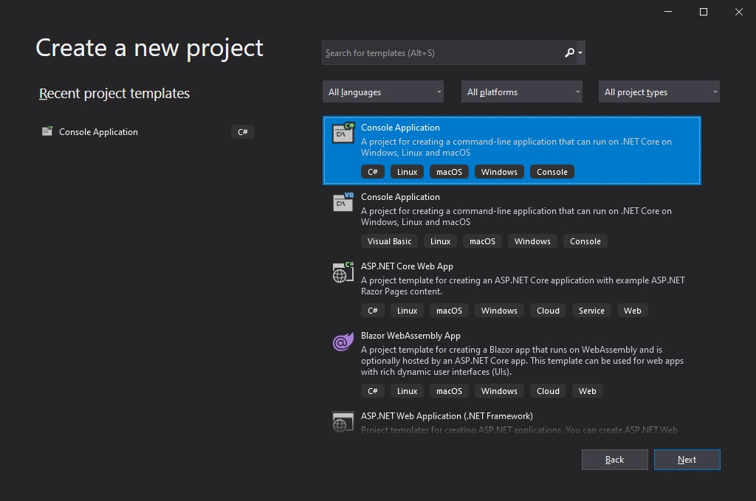The width and height of the screenshot is (756, 501).
Task: Select Console Application under Recent project templates
Action: click(x=98, y=131)
